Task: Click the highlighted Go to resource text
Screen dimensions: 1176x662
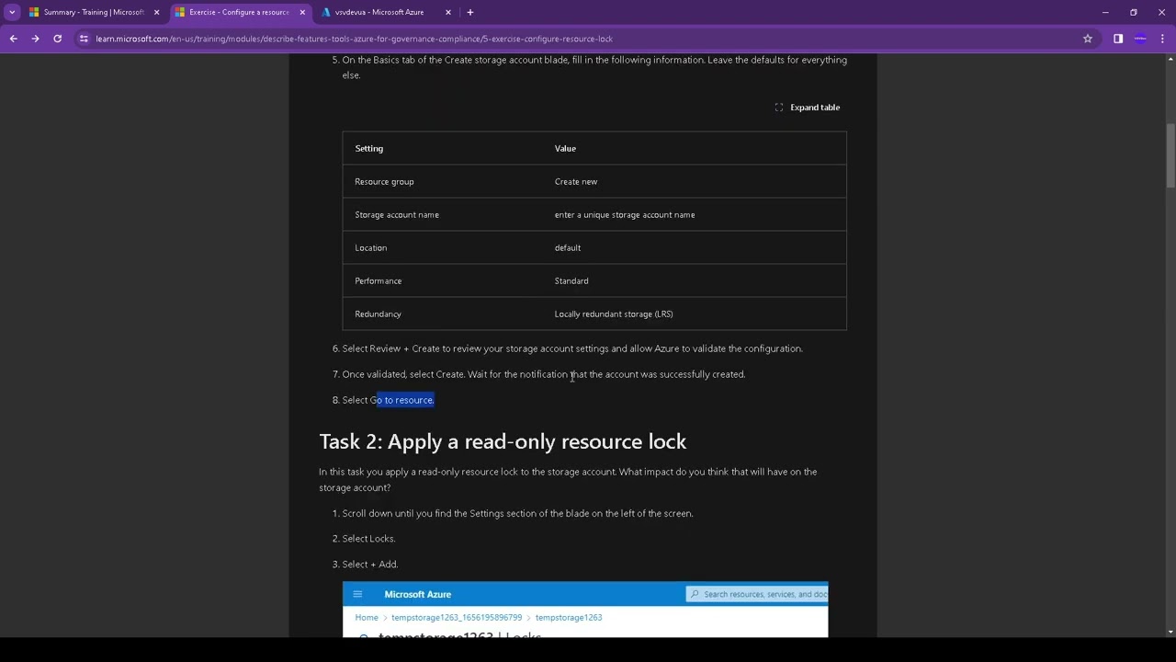Action: point(405,400)
